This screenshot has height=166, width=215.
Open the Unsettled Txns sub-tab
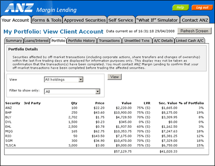(137, 40)
